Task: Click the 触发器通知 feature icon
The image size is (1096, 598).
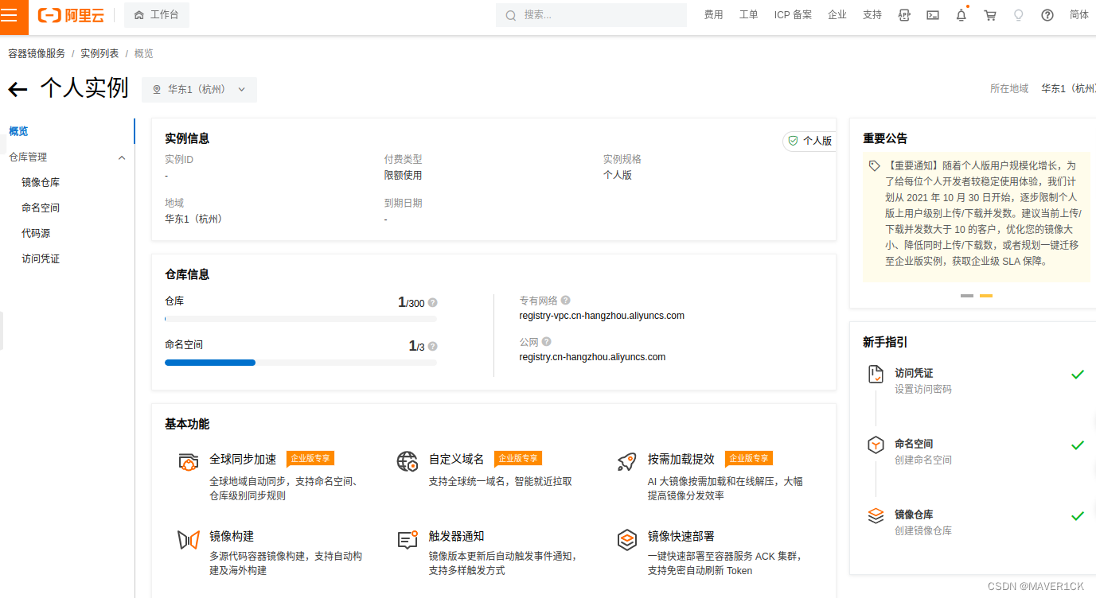Action: 408,540
